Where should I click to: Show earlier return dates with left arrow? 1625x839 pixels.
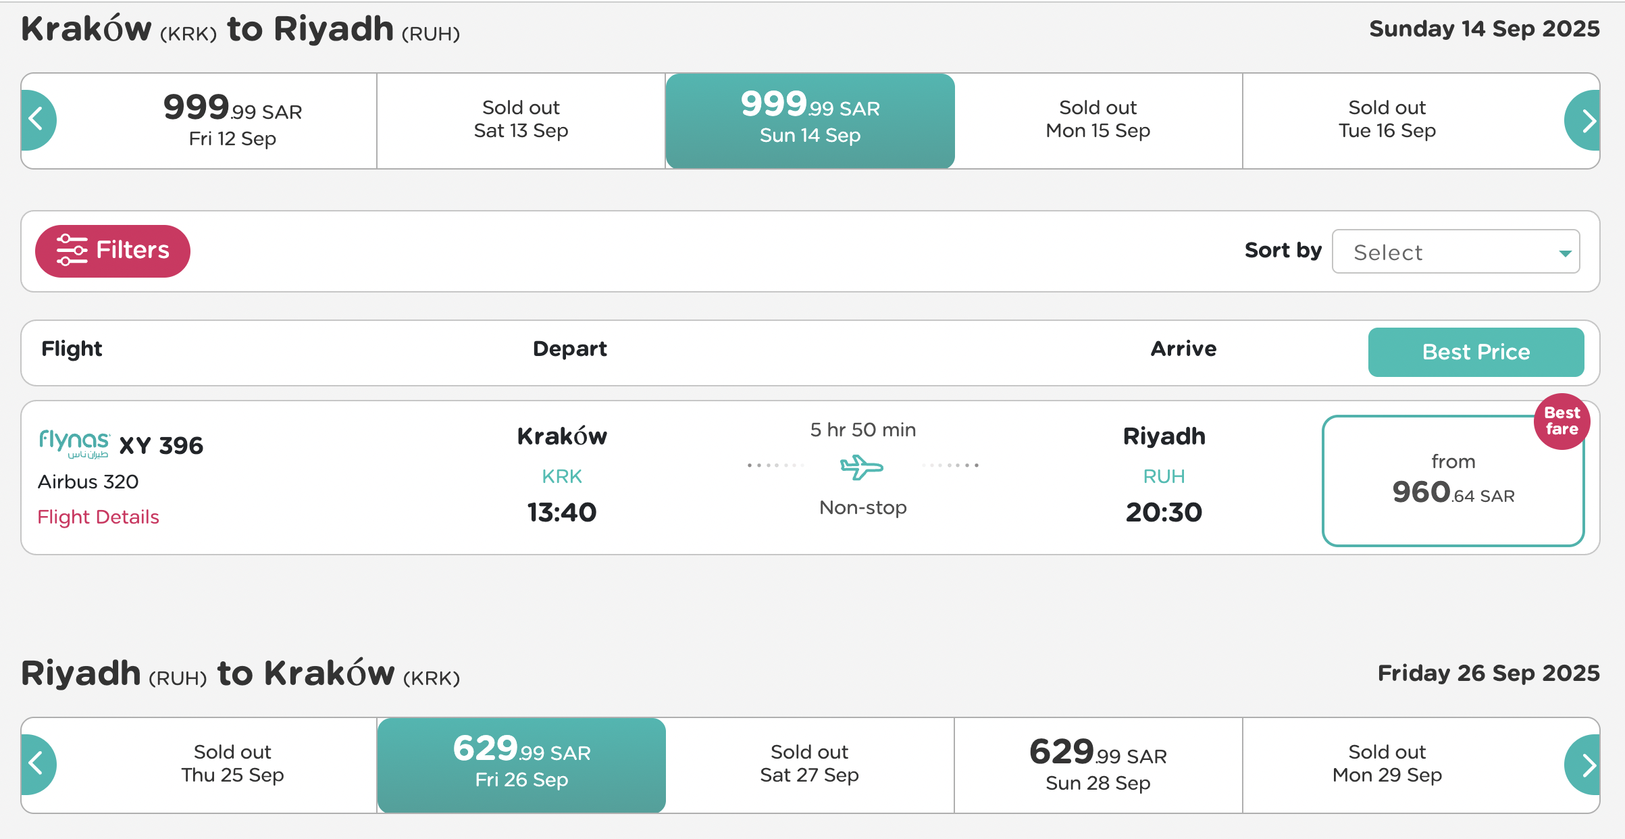(38, 765)
